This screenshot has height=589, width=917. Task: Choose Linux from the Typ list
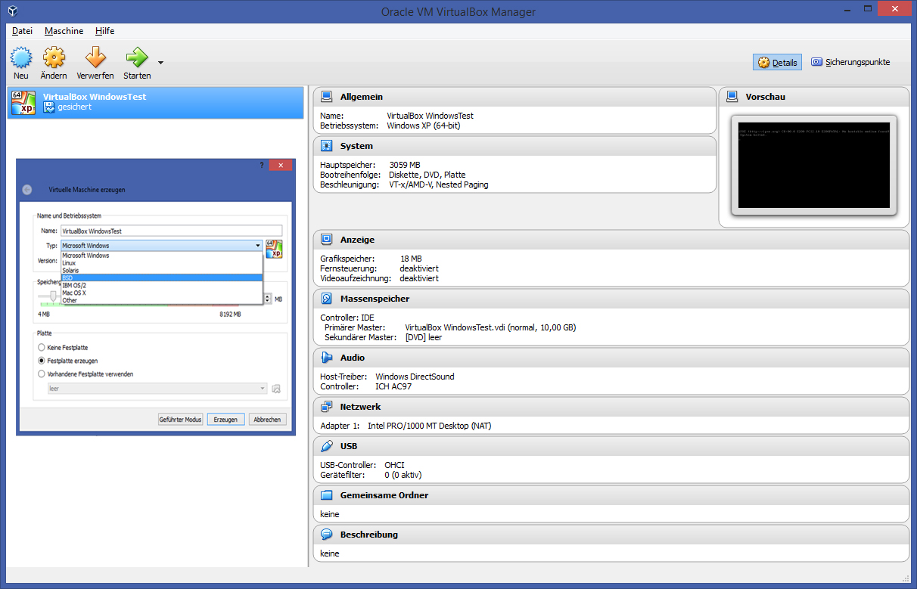click(161, 263)
